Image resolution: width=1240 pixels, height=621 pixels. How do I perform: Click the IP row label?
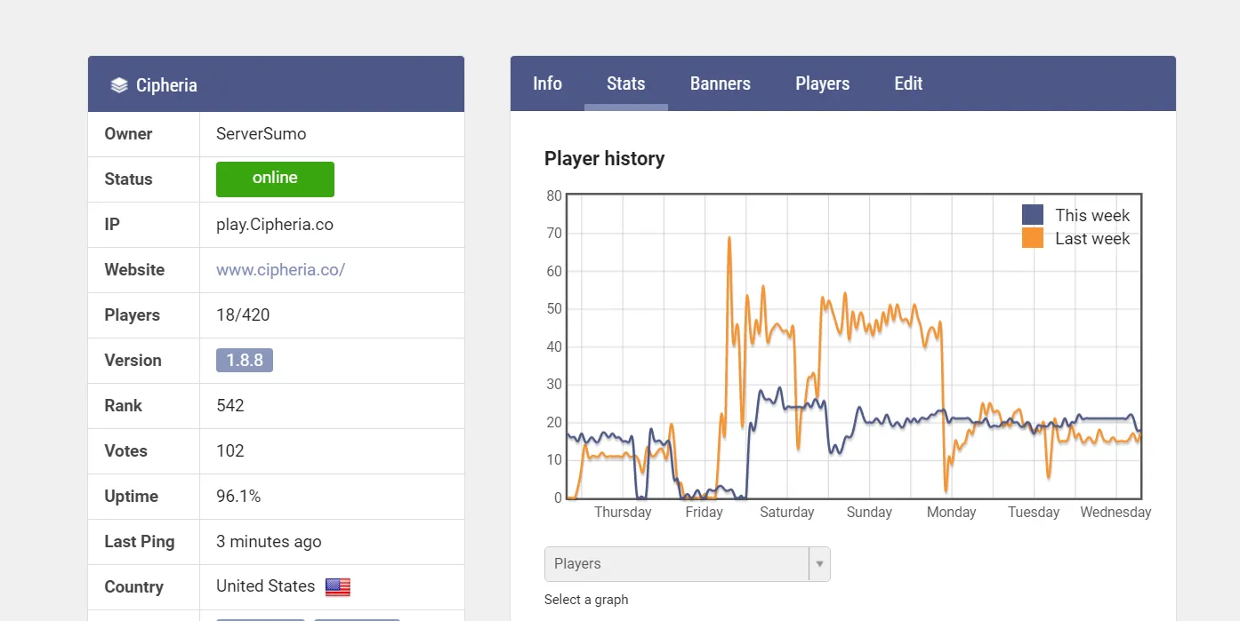tap(112, 225)
